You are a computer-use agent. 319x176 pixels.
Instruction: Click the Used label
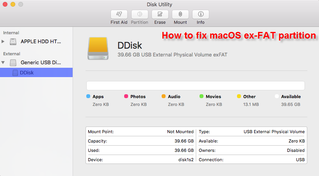[x=94, y=150]
